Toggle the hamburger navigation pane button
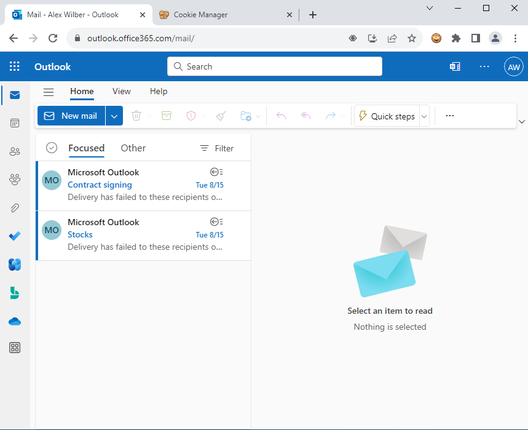This screenshot has height=430, width=528. pyautogui.click(x=49, y=92)
